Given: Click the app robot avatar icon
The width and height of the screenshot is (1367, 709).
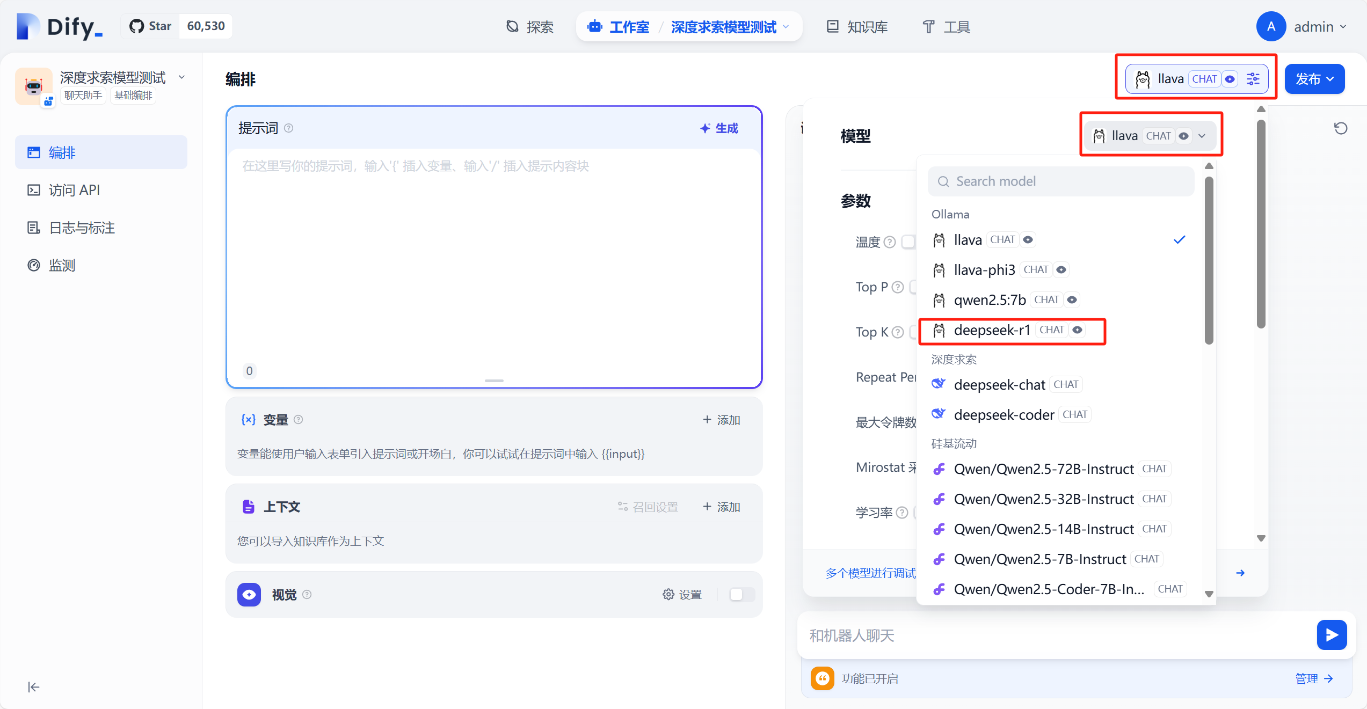Looking at the screenshot, I should pos(34,86).
